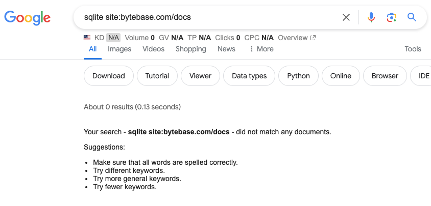Go to the News tab
This screenshot has height=206, width=431.
point(226,49)
